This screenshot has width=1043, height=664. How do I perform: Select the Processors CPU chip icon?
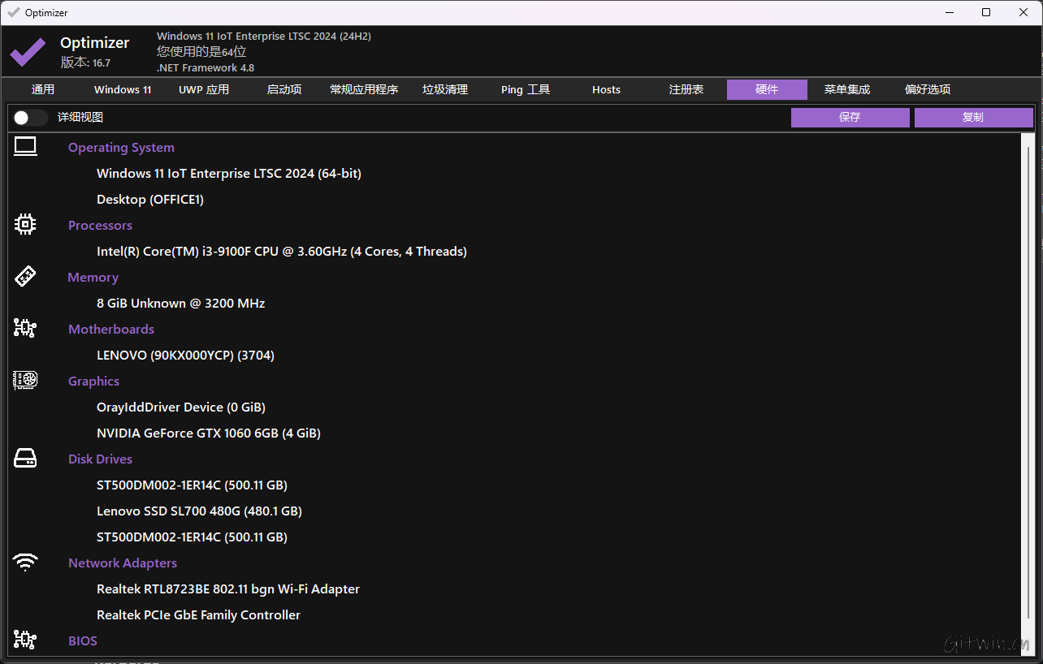click(x=24, y=223)
